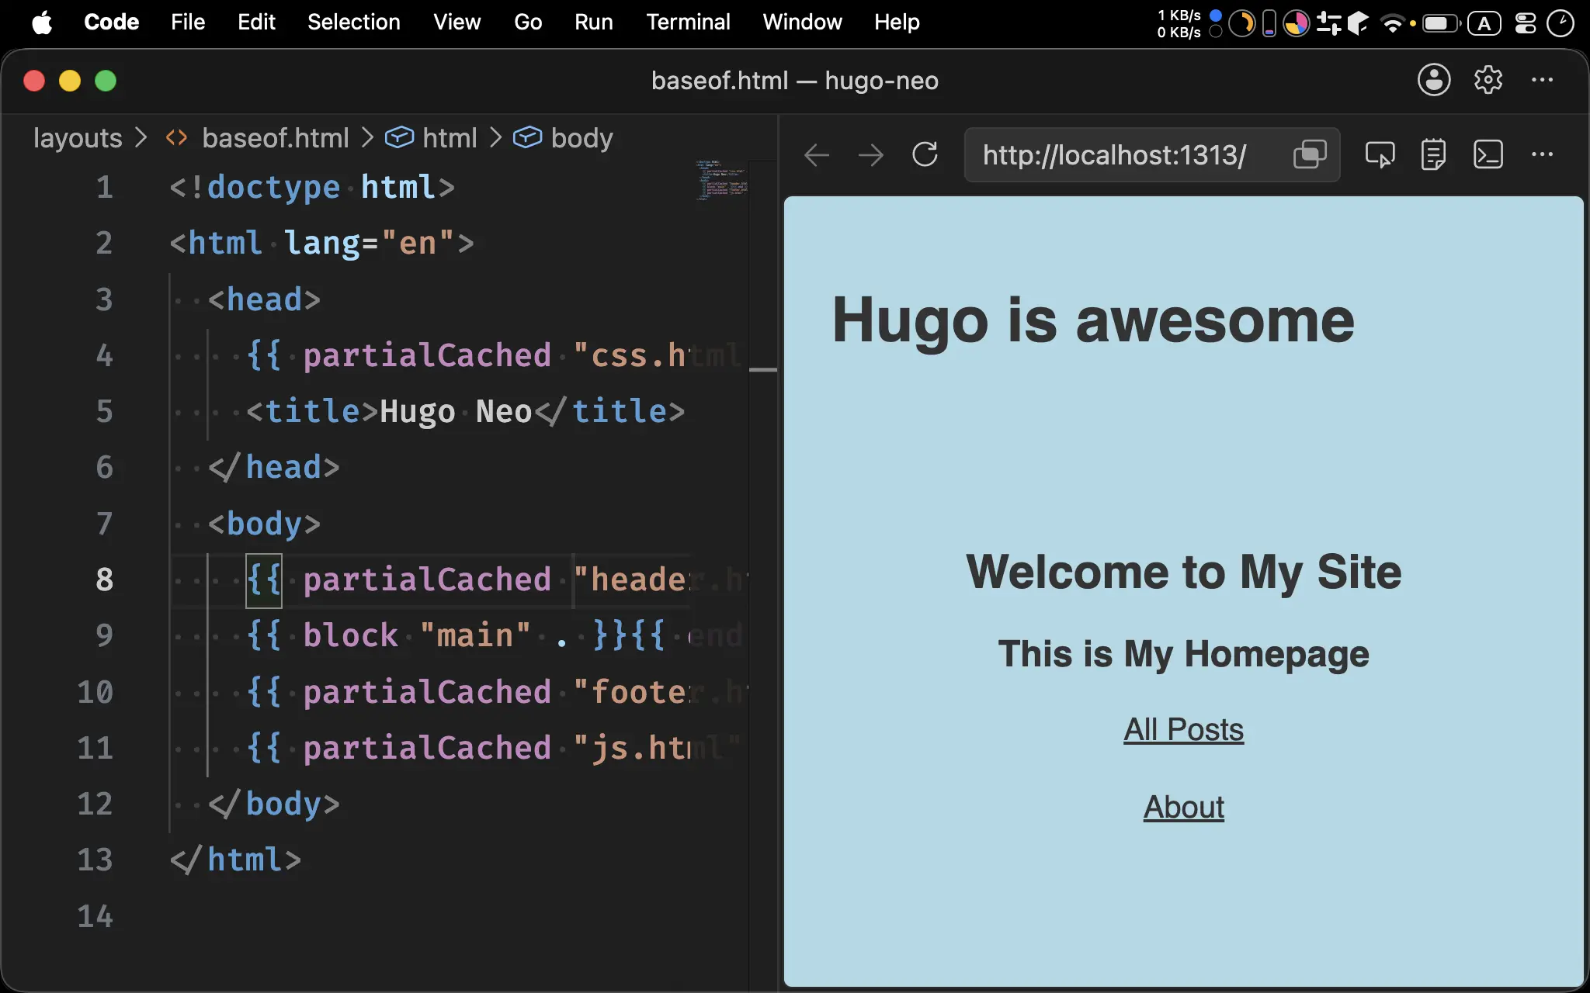Click the doctype html code on line 1
The image size is (1590, 993).
pos(311,188)
